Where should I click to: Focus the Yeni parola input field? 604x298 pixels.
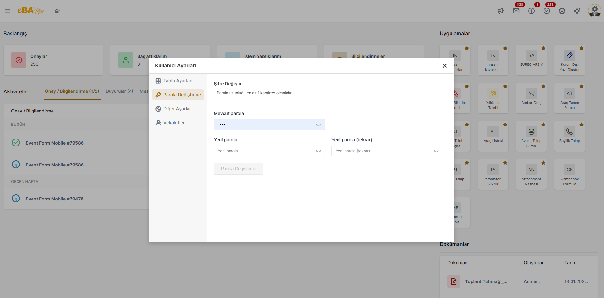[x=264, y=151]
